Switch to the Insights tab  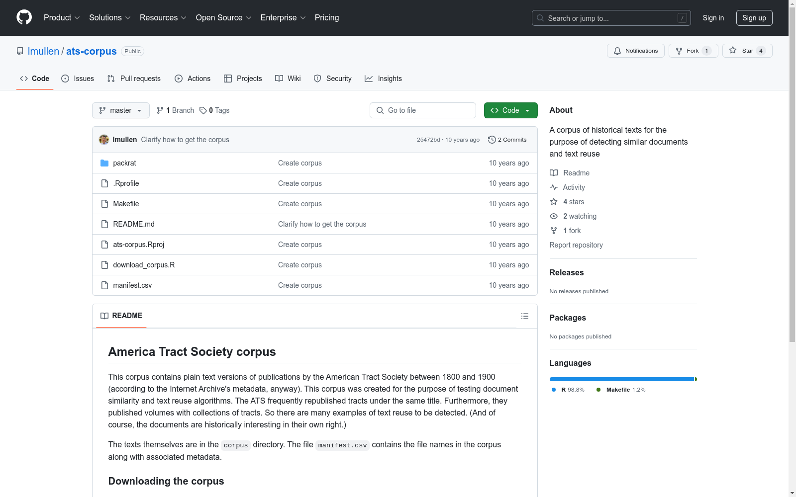click(383, 79)
